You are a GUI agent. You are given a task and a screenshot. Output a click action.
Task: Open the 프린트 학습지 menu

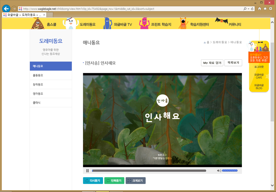[161, 24]
